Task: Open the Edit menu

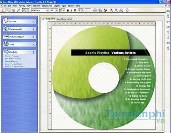Action: point(10,6)
